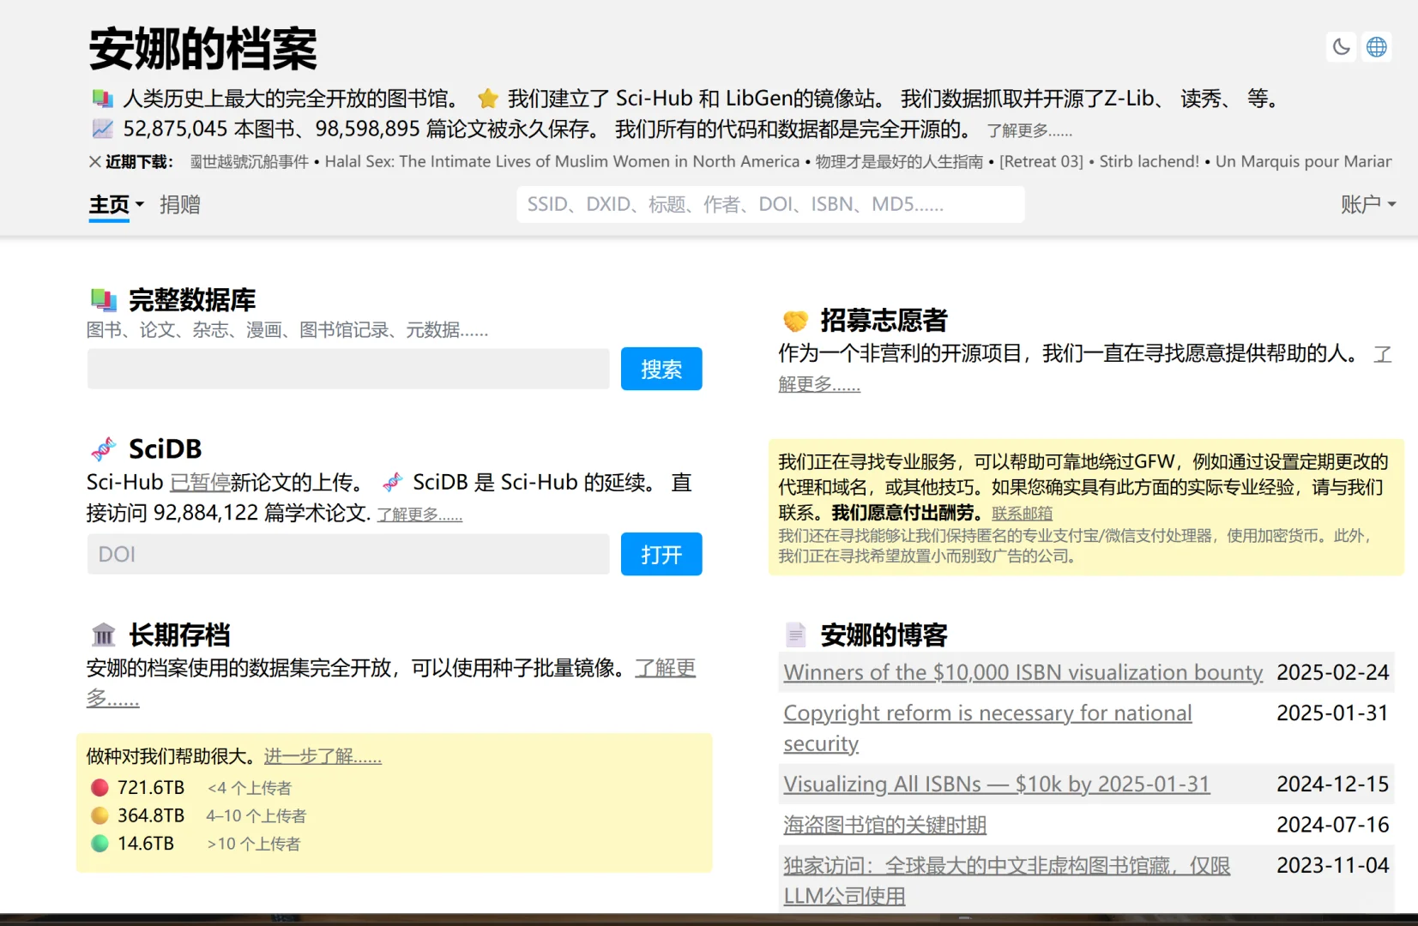Click inline DNA icon before SciDB 是 Sci-Hub
This screenshot has height=926, width=1418.
pyautogui.click(x=392, y=483)
